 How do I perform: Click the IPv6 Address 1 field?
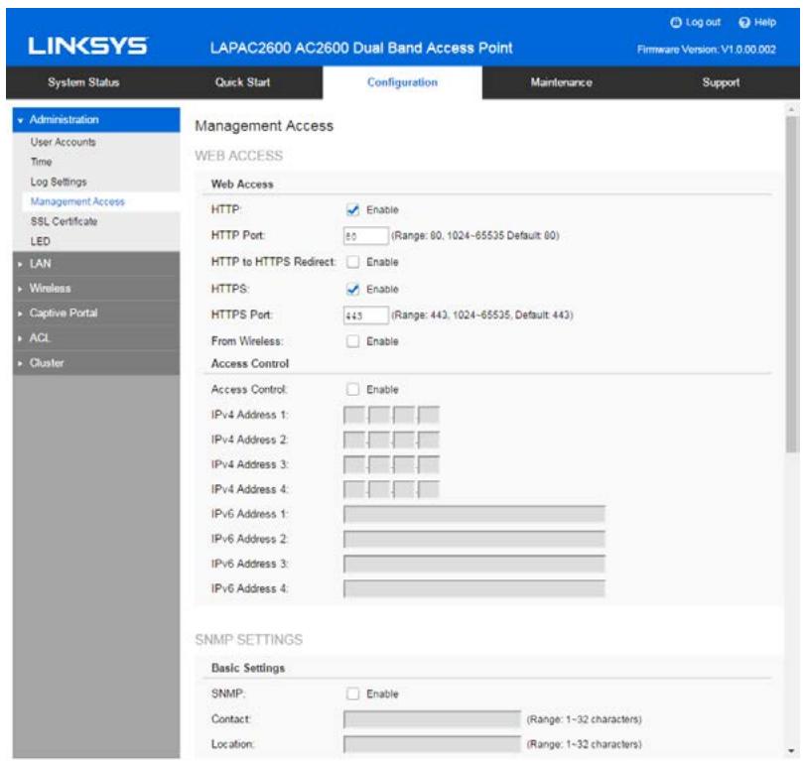[x=474, y=514]
